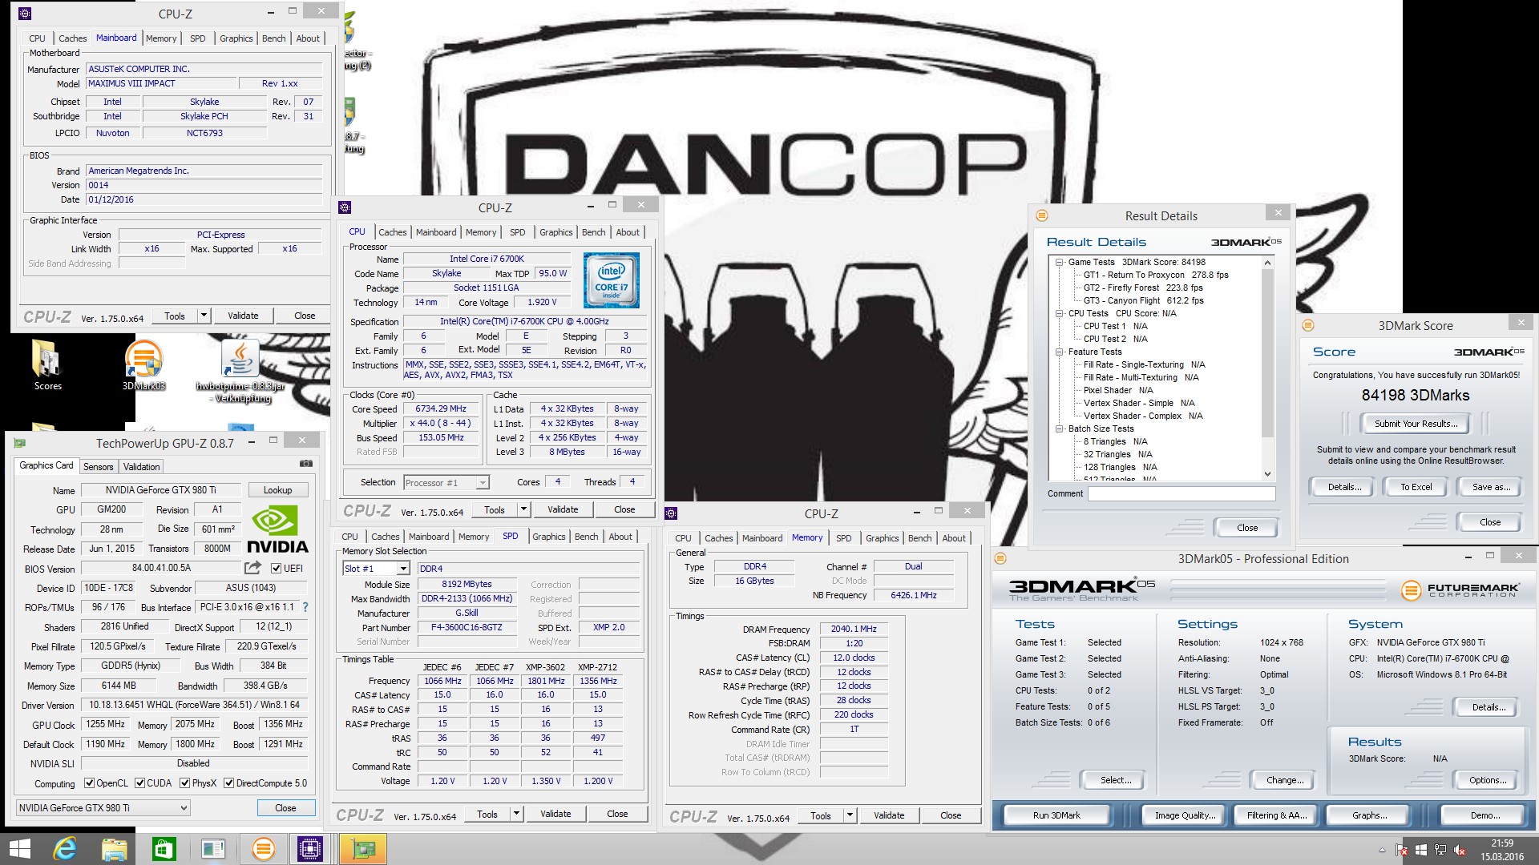Toggle the DirectCompute 5.0 checkbox
The image size is (1539, 865).
228,783
